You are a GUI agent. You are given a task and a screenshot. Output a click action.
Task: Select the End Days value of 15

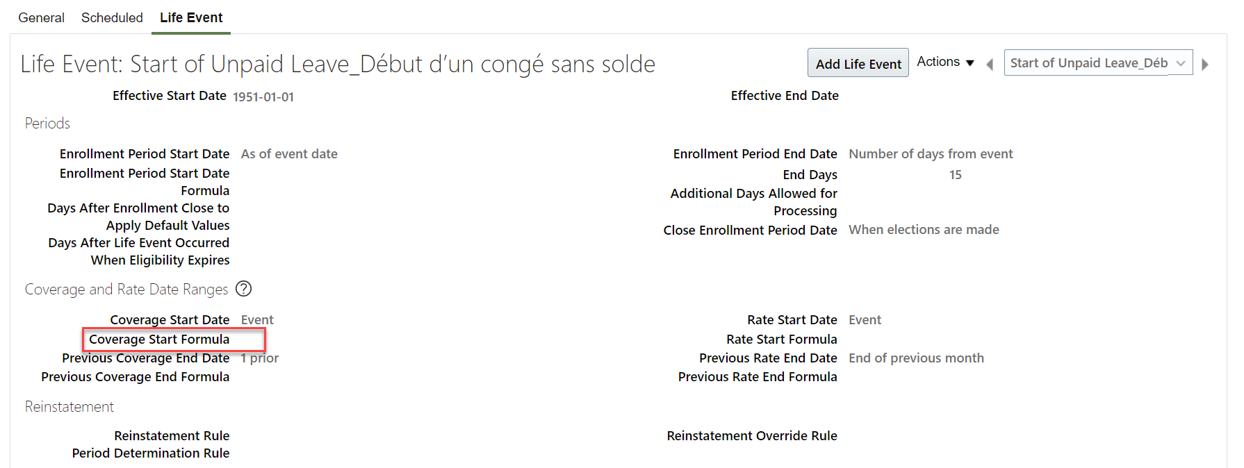pyautogui.click(x=955, y=174)
